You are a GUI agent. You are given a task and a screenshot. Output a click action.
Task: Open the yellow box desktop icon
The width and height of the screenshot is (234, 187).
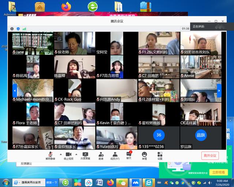point(40,7)
